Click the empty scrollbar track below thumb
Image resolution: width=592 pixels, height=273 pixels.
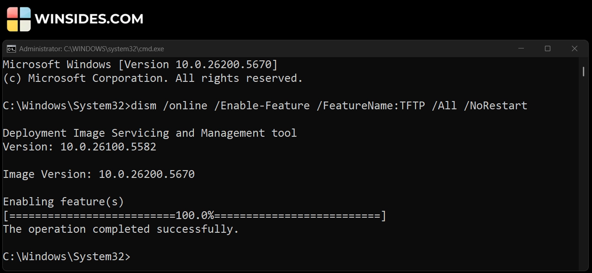[584, 174]
